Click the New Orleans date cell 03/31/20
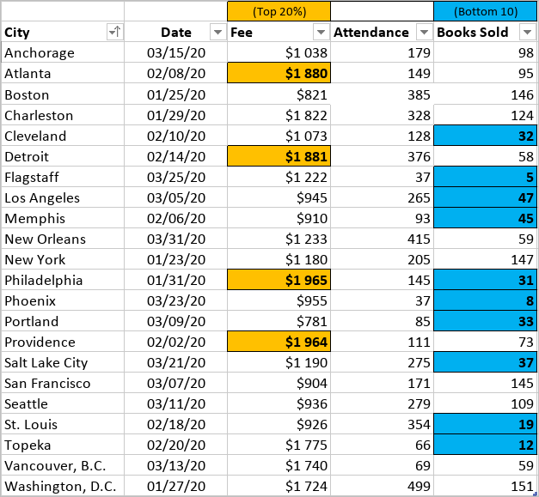Image resolution: width=539 pixels, height=497 pixels. point(175,239)
